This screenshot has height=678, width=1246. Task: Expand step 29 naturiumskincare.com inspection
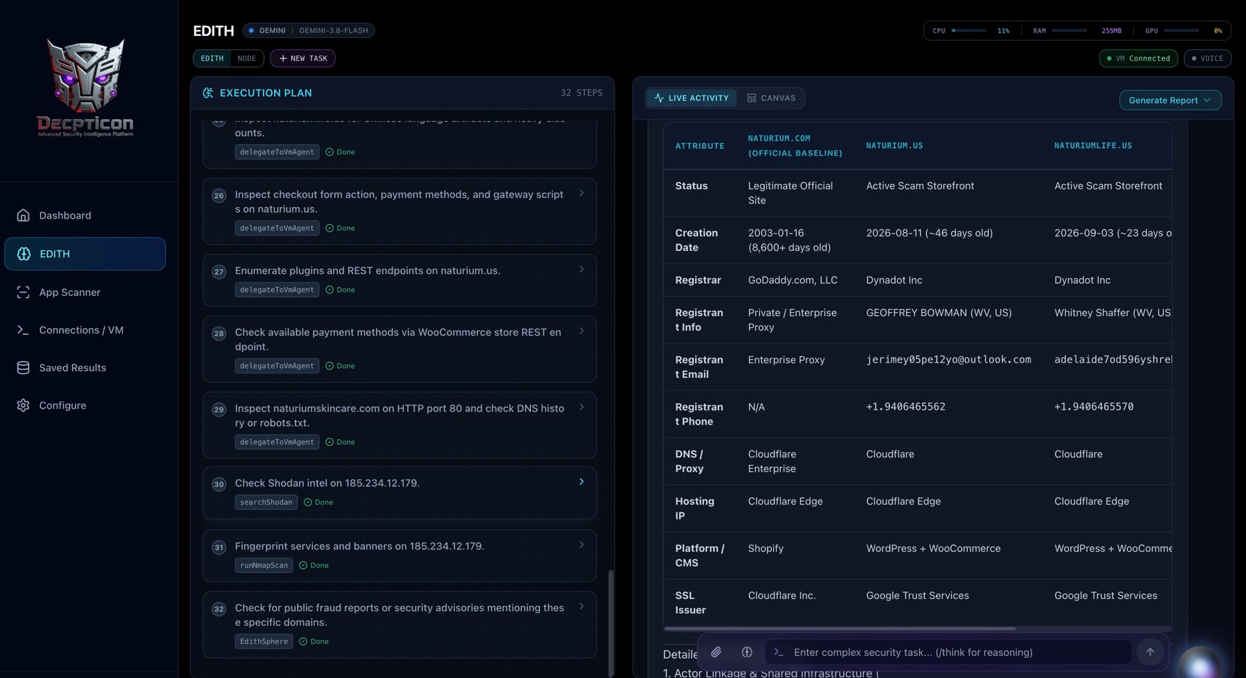581,407
